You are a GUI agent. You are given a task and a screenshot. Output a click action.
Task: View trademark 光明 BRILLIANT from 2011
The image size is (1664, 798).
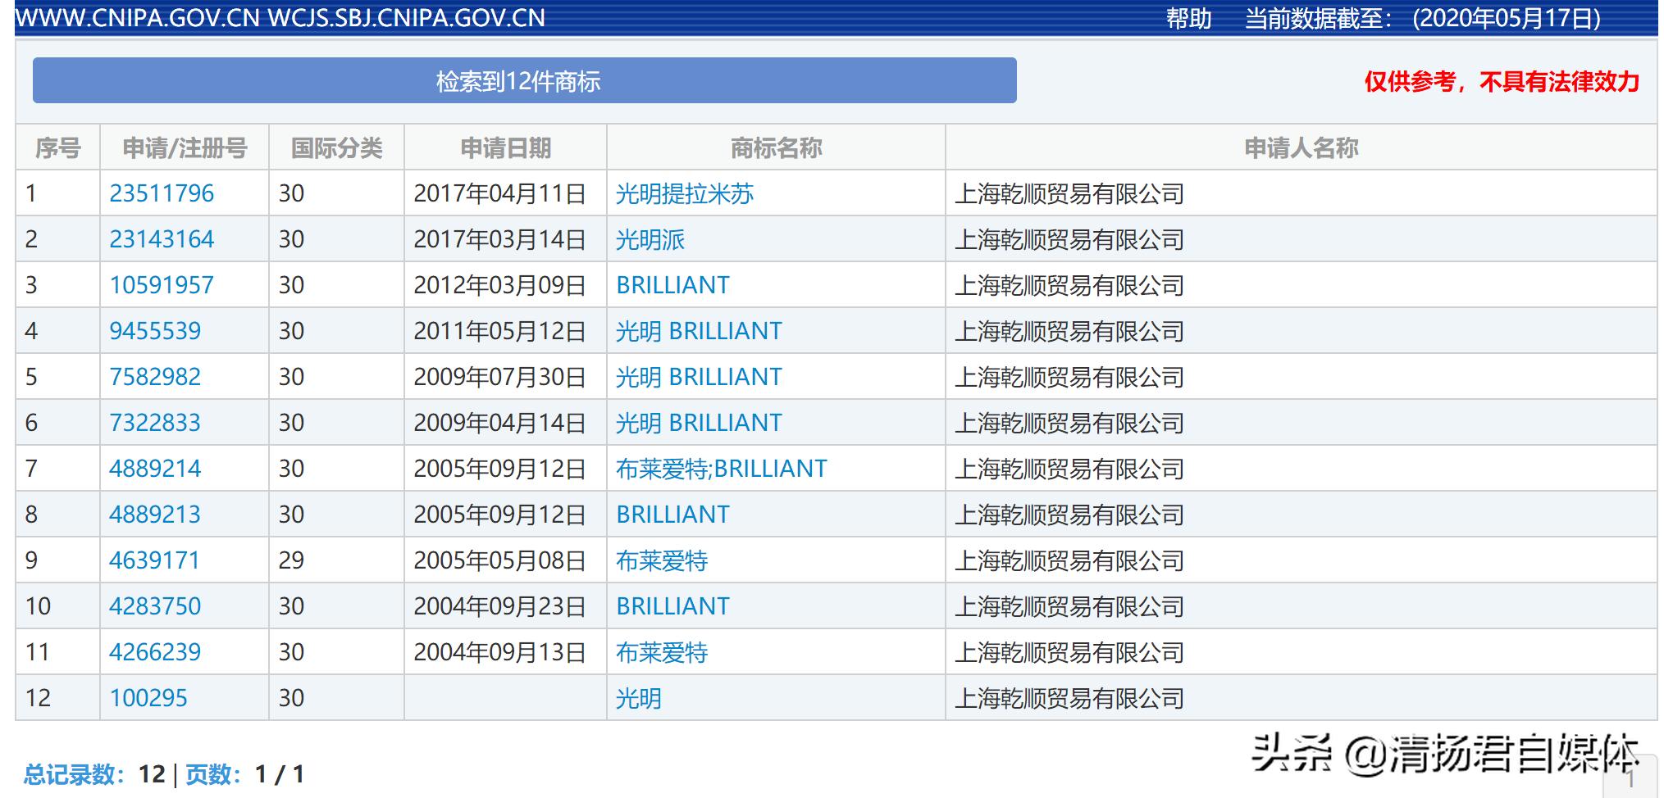pyautogui.click(x=699, y=331)
